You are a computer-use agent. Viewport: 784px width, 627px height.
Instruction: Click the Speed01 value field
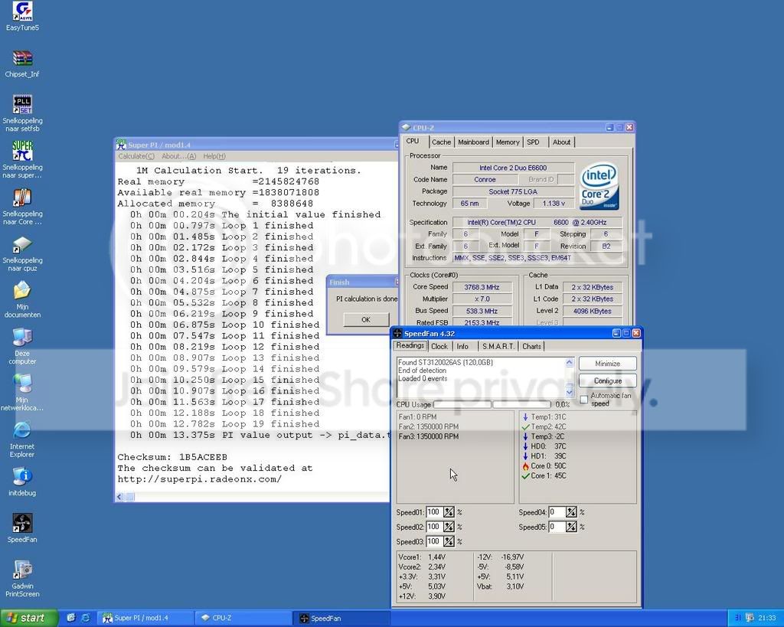click(x=434, y=512)
